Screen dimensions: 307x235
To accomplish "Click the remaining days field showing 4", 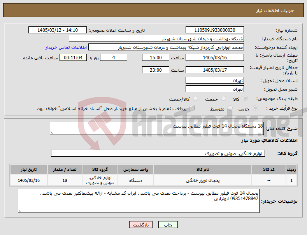I will (x=114, y=57).
